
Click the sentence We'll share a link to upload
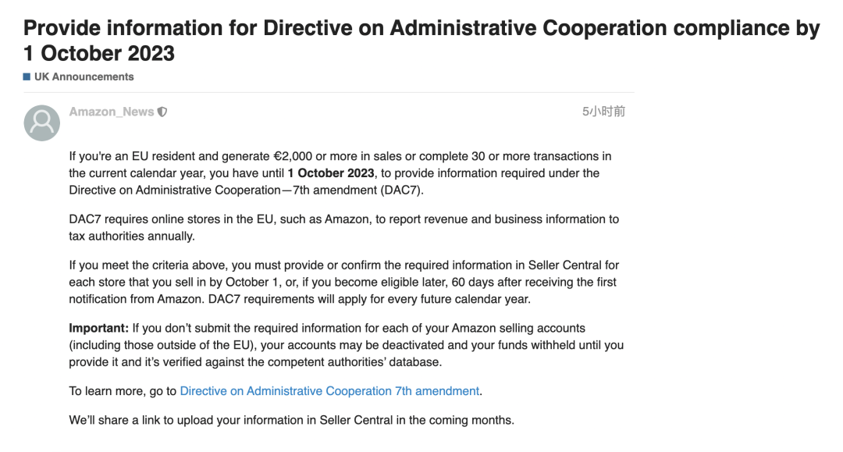[291, 420]
